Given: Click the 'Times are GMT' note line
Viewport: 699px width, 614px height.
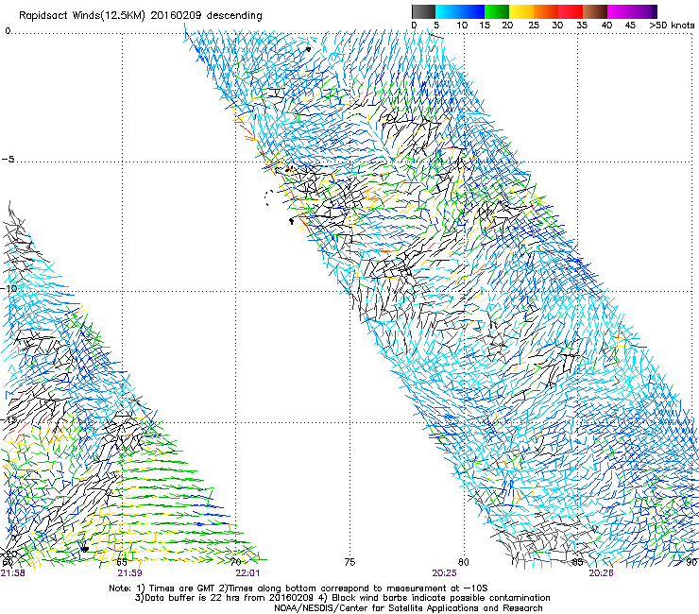Looking at the screenshot, I should [298, 588].
